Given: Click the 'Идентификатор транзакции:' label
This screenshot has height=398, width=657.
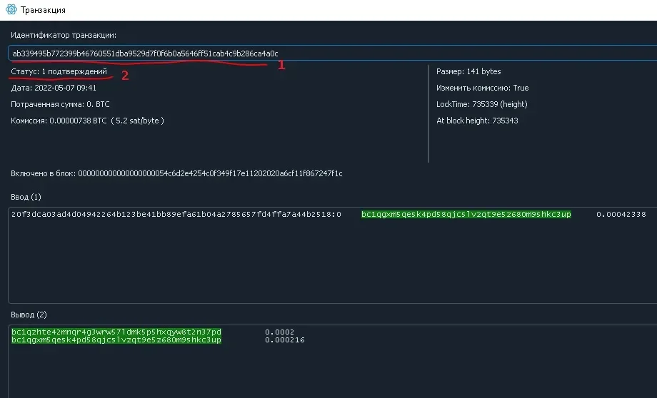Looking at the screenshot, I should [x=64, y=35].
